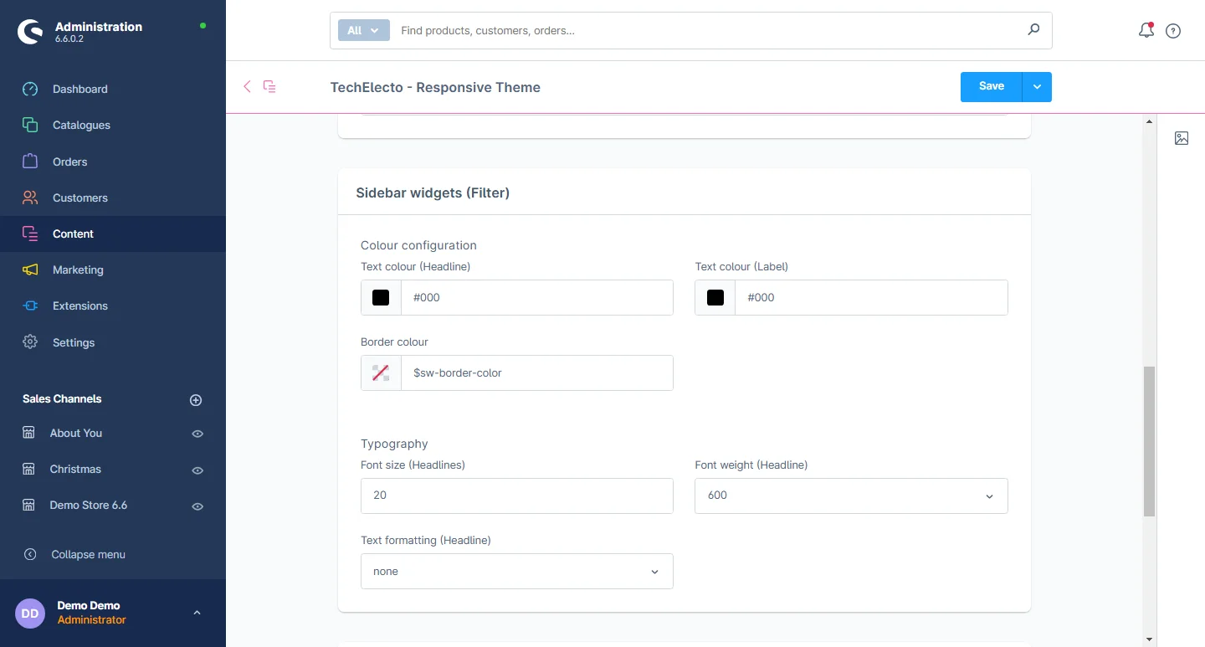1205x647 pixels.
Task: Open the Text formatting (Headline) dropdown
Action: click(516, 572)
